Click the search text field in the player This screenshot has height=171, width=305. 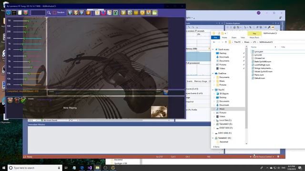coord(38,13)
